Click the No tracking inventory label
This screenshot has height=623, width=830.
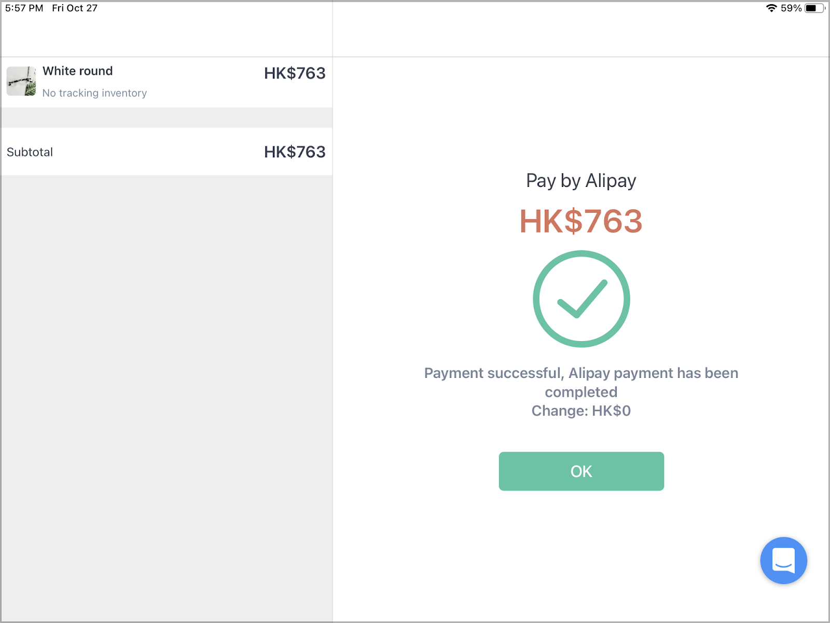tap(94, 93)
